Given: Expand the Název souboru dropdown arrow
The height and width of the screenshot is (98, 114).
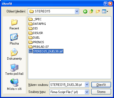Looking at the screenshot, I should [x=87, y=85].
